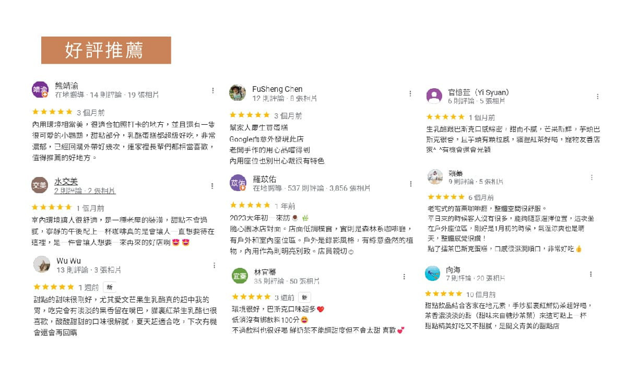Open more options for 官憶萱's review
This screenshot has width=627, height=366.
pyautogui.click(x=598, y=97)
